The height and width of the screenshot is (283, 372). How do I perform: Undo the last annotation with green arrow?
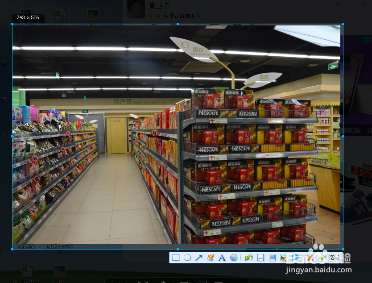pyautogui.click(x=248, y=258)
